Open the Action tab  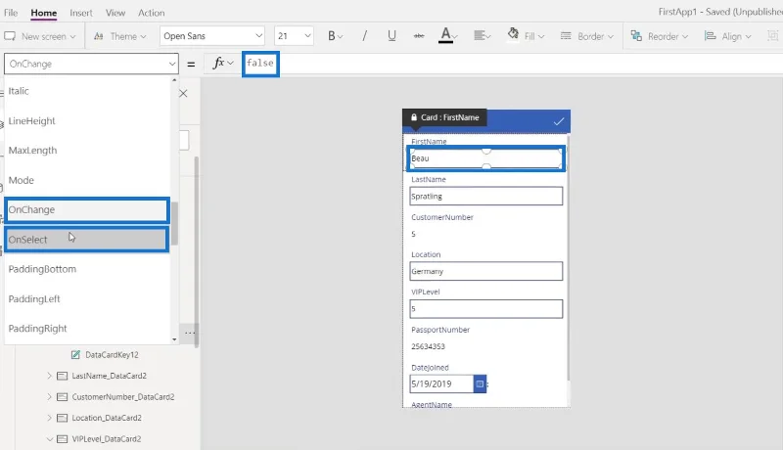(152, 13)
